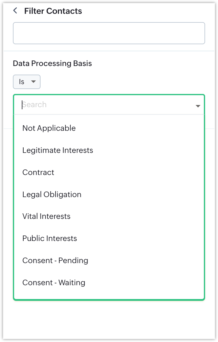Focus the empty field under Filter Contacts
Image resolution: width=218 pixels, height=342 pixels.
[109, 33]
